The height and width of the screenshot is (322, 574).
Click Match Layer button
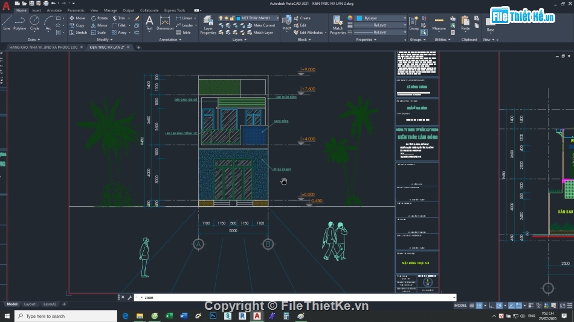click(260, 33)
